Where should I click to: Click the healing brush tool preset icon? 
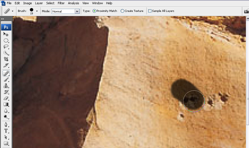7,11
